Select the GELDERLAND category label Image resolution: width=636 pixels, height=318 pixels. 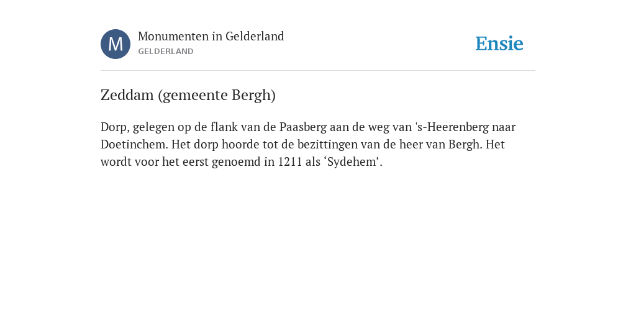coord(165,52)
